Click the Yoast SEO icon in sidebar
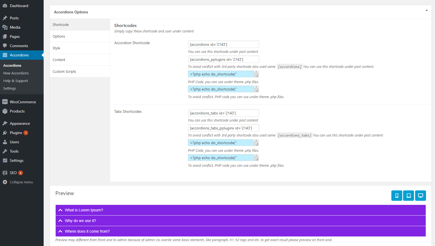 tap(5, 173)
